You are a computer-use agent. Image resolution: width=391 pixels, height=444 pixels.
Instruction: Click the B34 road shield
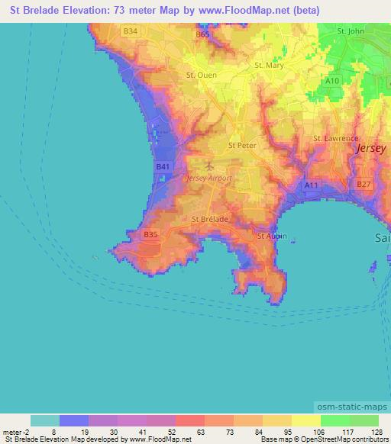pos(131,31)
